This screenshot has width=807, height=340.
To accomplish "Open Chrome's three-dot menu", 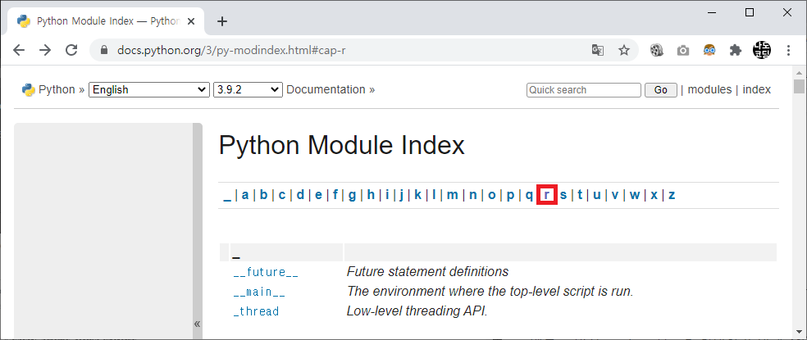I will (788, 50).
